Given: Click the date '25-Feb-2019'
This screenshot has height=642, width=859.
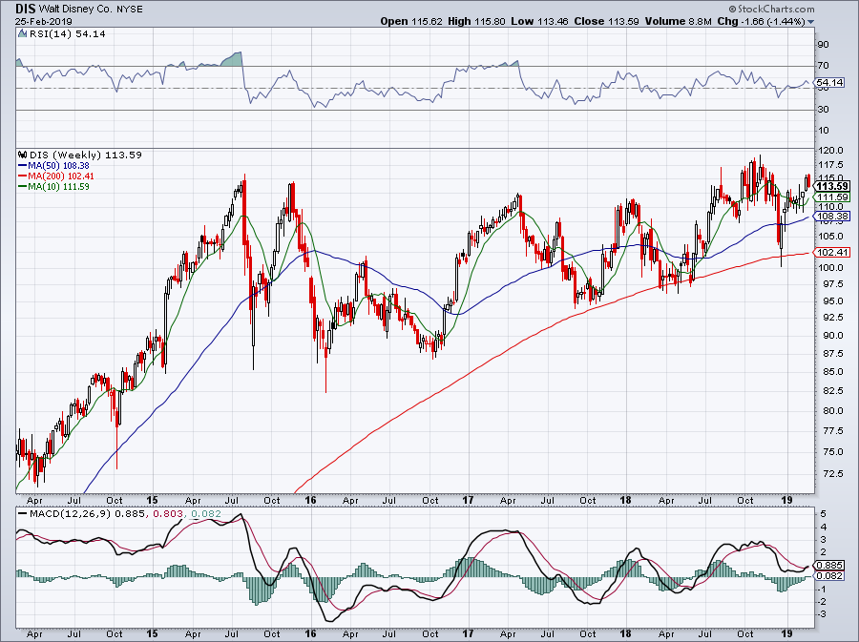Looking at the screenshot, I should (x=42, y=21).
